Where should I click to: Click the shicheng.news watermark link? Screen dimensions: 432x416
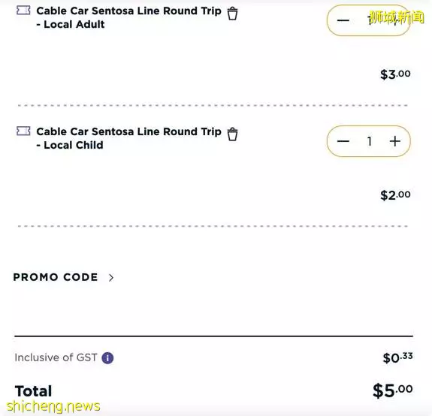pyautogui.click(x=53, y=406)
